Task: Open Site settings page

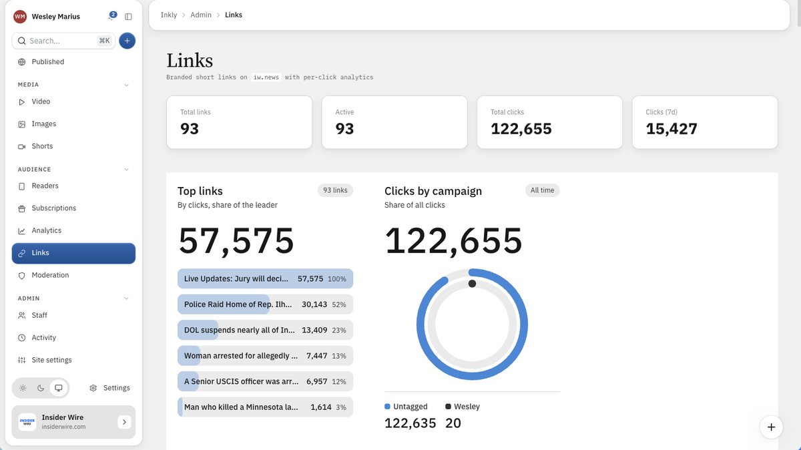Action: pos(73,360)
